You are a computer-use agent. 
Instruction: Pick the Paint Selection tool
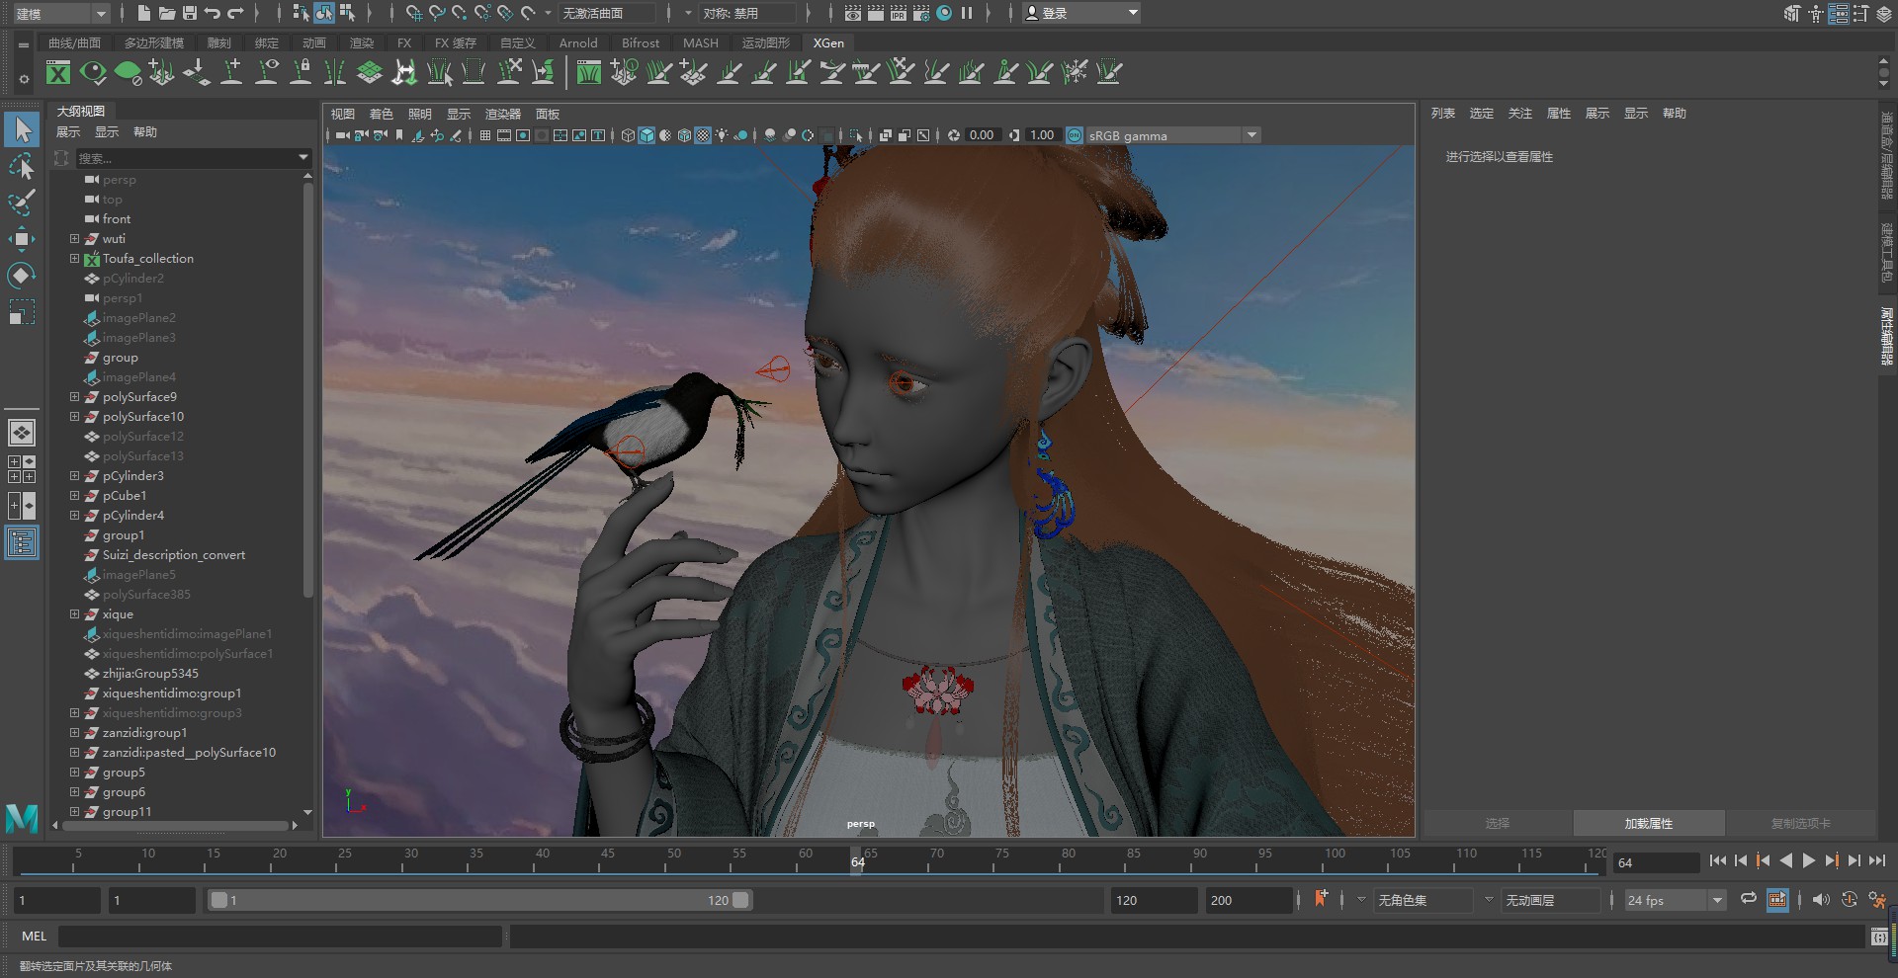tap(22, 203)
